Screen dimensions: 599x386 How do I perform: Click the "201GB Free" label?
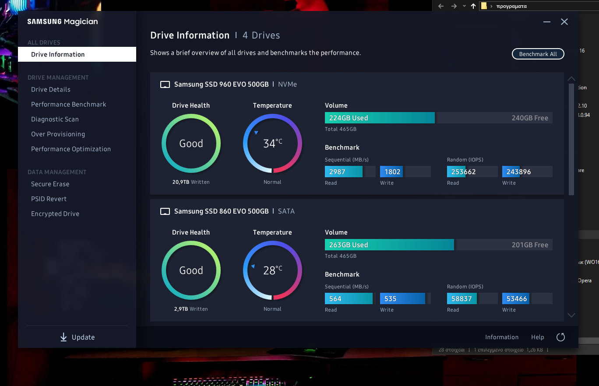pyautogui.click(x=530, y=245)
